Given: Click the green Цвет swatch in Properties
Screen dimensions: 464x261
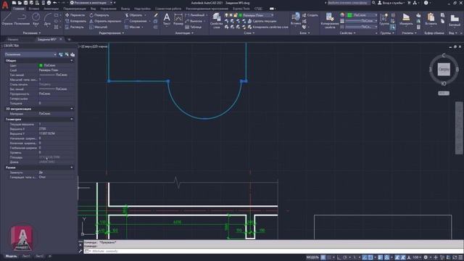Looking at the screenshot, I should [x=41, y=65].
